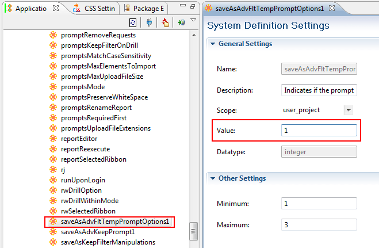The image size is (379, 248).
Task: Maximize the left panel view
Action: 193,6
